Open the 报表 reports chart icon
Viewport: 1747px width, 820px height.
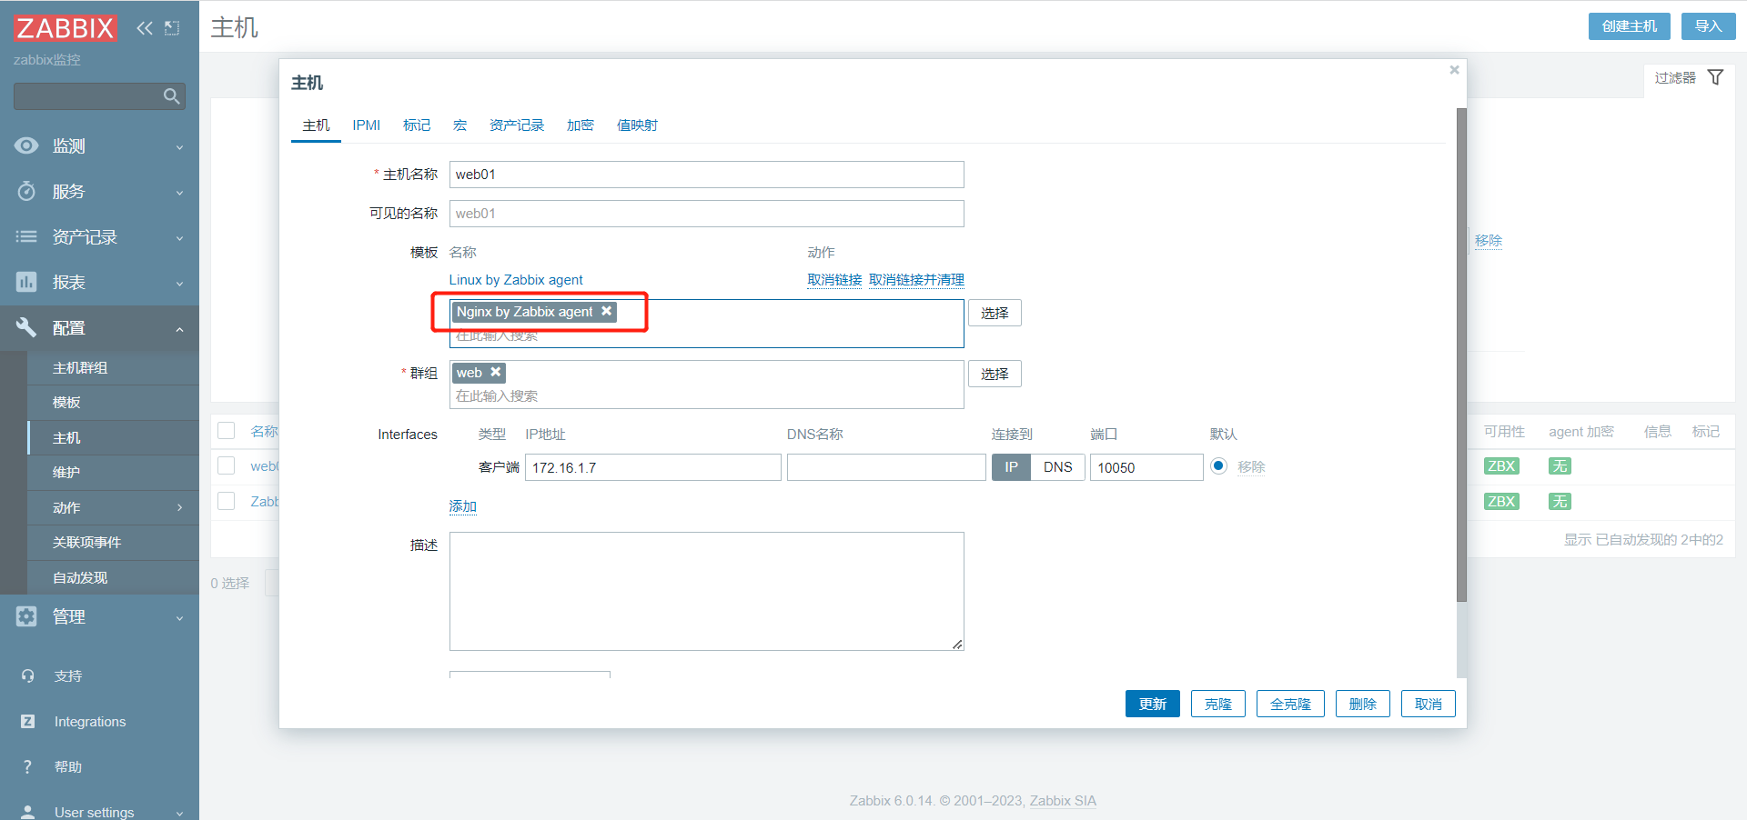[x=26, y=282]
